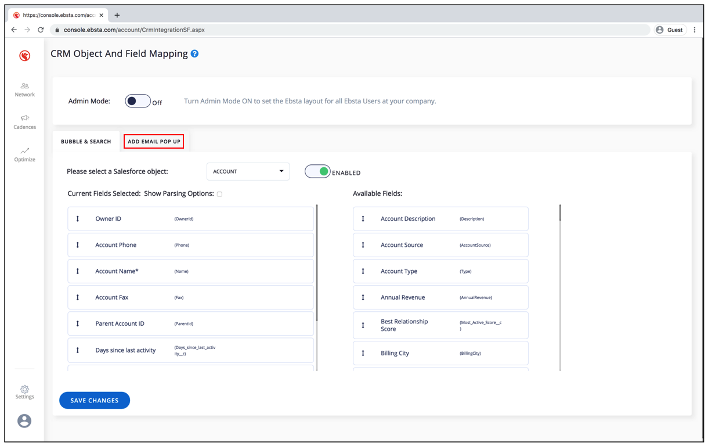Viewport: 708px width, 446px height.
Task: Click the user profile avatar icon
Action: 24,421
